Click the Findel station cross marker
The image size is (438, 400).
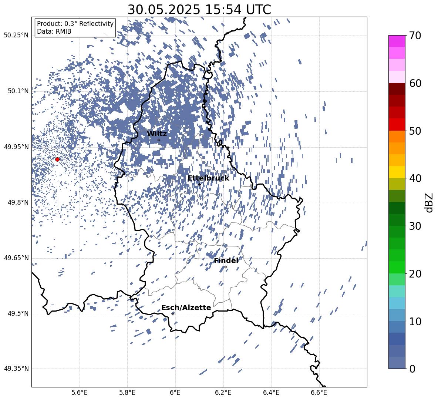[x=226, y=267]
